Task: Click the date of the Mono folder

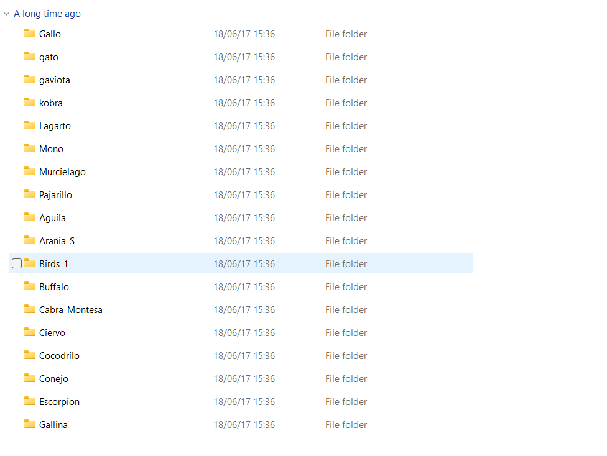Action: (244, 149)
